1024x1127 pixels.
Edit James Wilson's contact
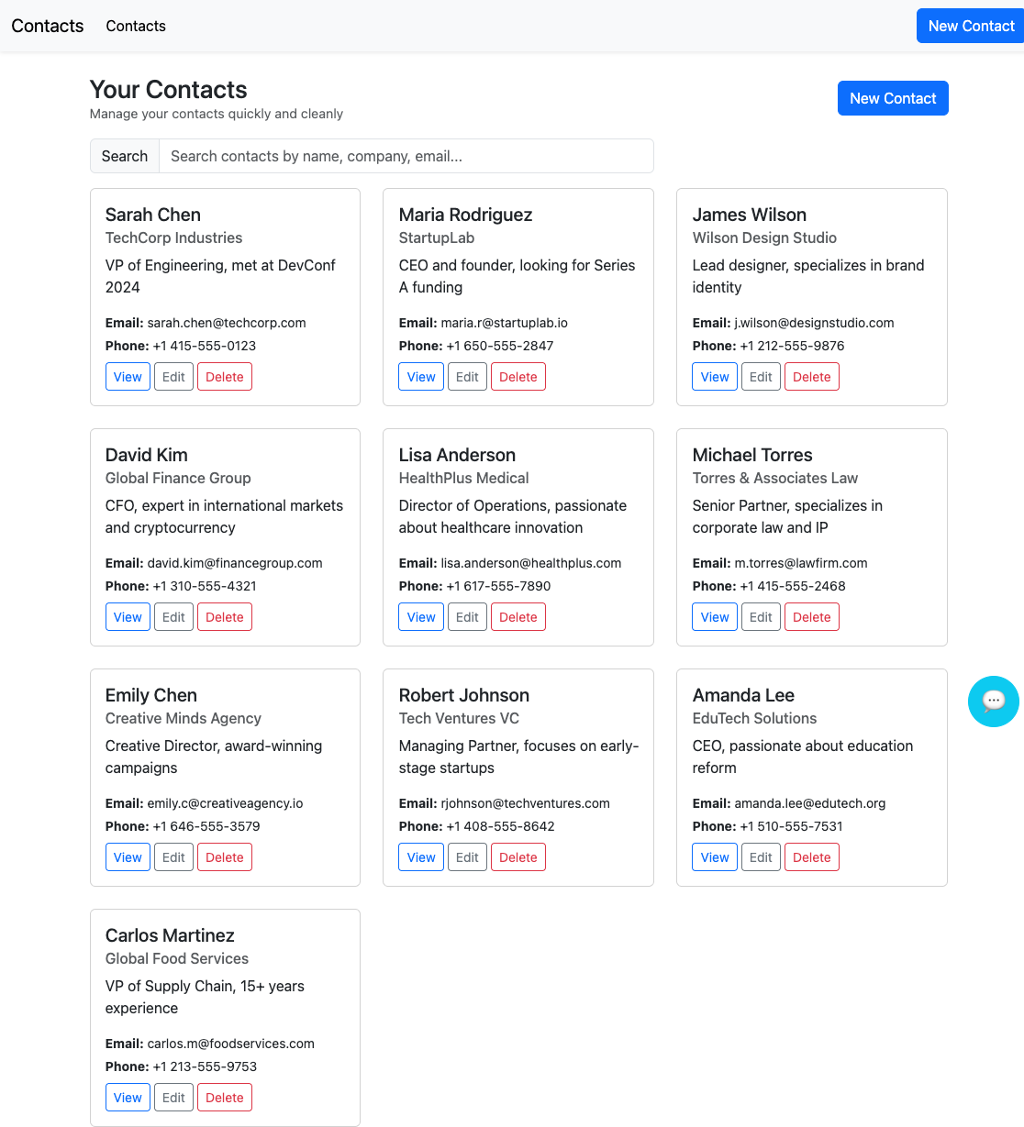pos(761,377)
